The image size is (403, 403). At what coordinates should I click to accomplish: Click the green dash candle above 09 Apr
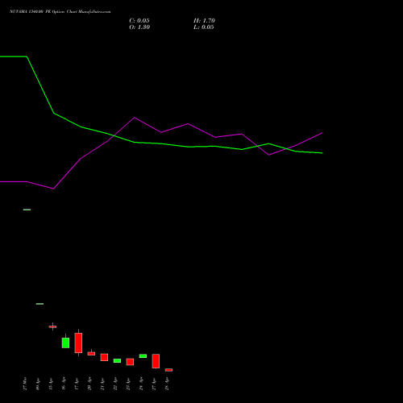39,304
